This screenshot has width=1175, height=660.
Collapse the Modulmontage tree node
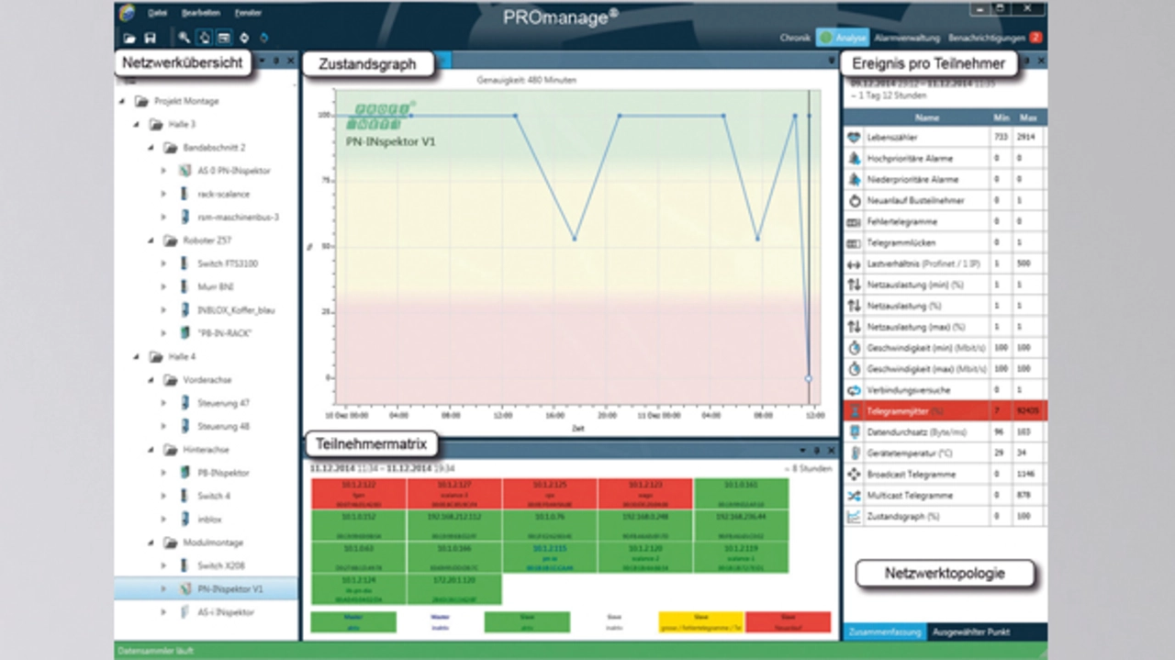[152, 543]
